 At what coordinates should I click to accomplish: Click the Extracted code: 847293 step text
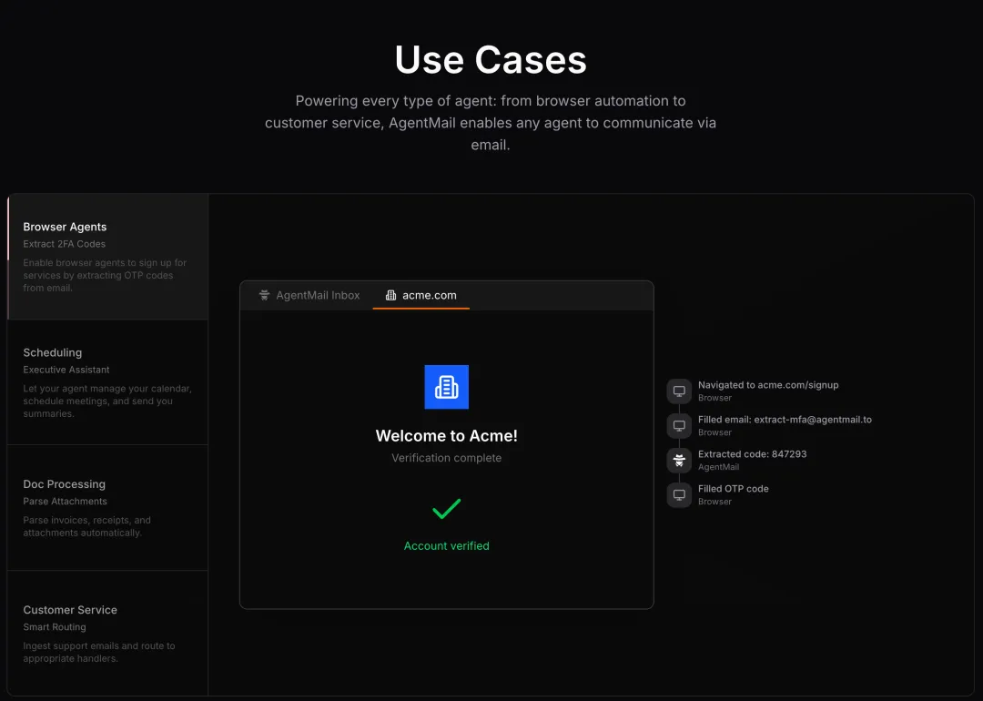[x=752, y=454]
